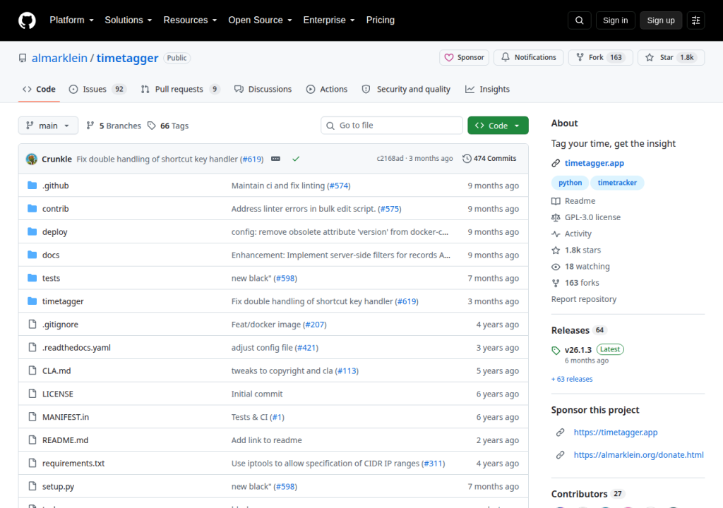
Task: Go to the GitHub homepage logo
Action: 27,20
